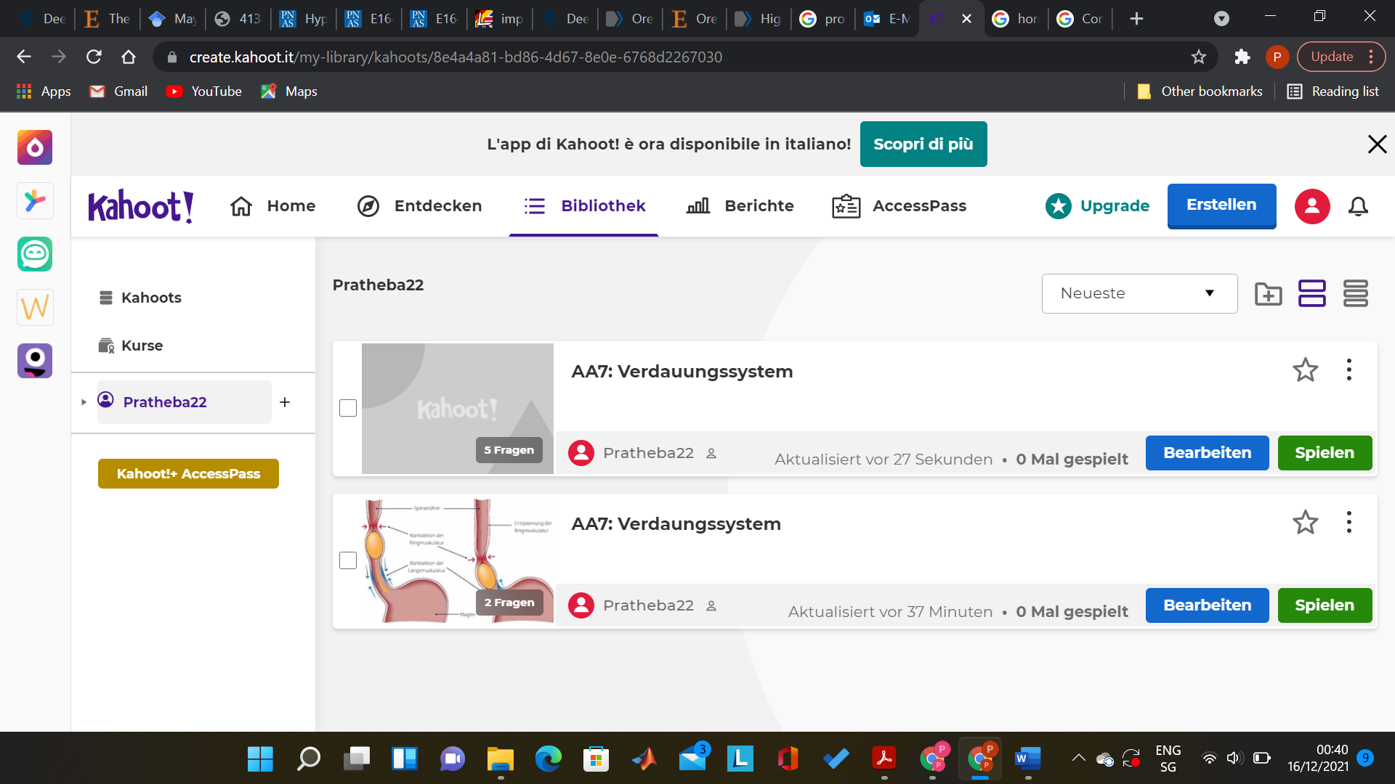Open Other bookmarks folder
The image size is (1395, 784).
pyautogui.click(x=1200, y=91)
